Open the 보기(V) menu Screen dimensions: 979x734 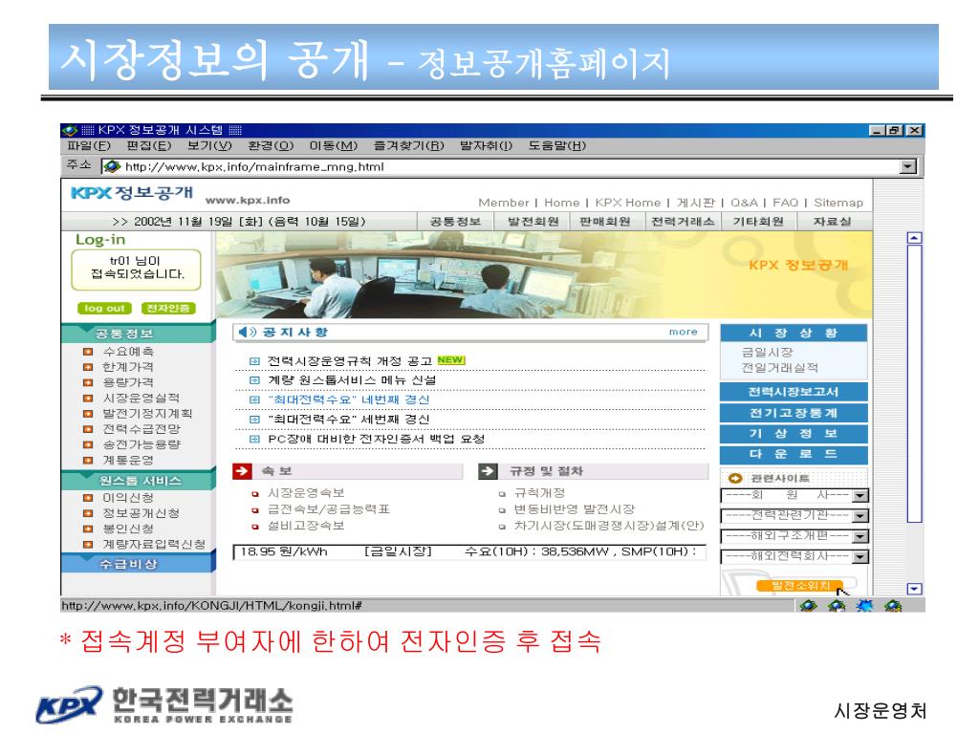[209, 145]
